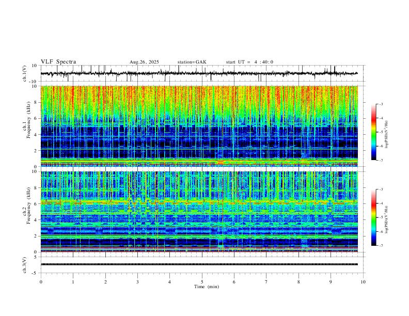Click the 'ch.3(V)' axis label
The width and height of the screenshot is (409, 316).
tap(25, 265)
